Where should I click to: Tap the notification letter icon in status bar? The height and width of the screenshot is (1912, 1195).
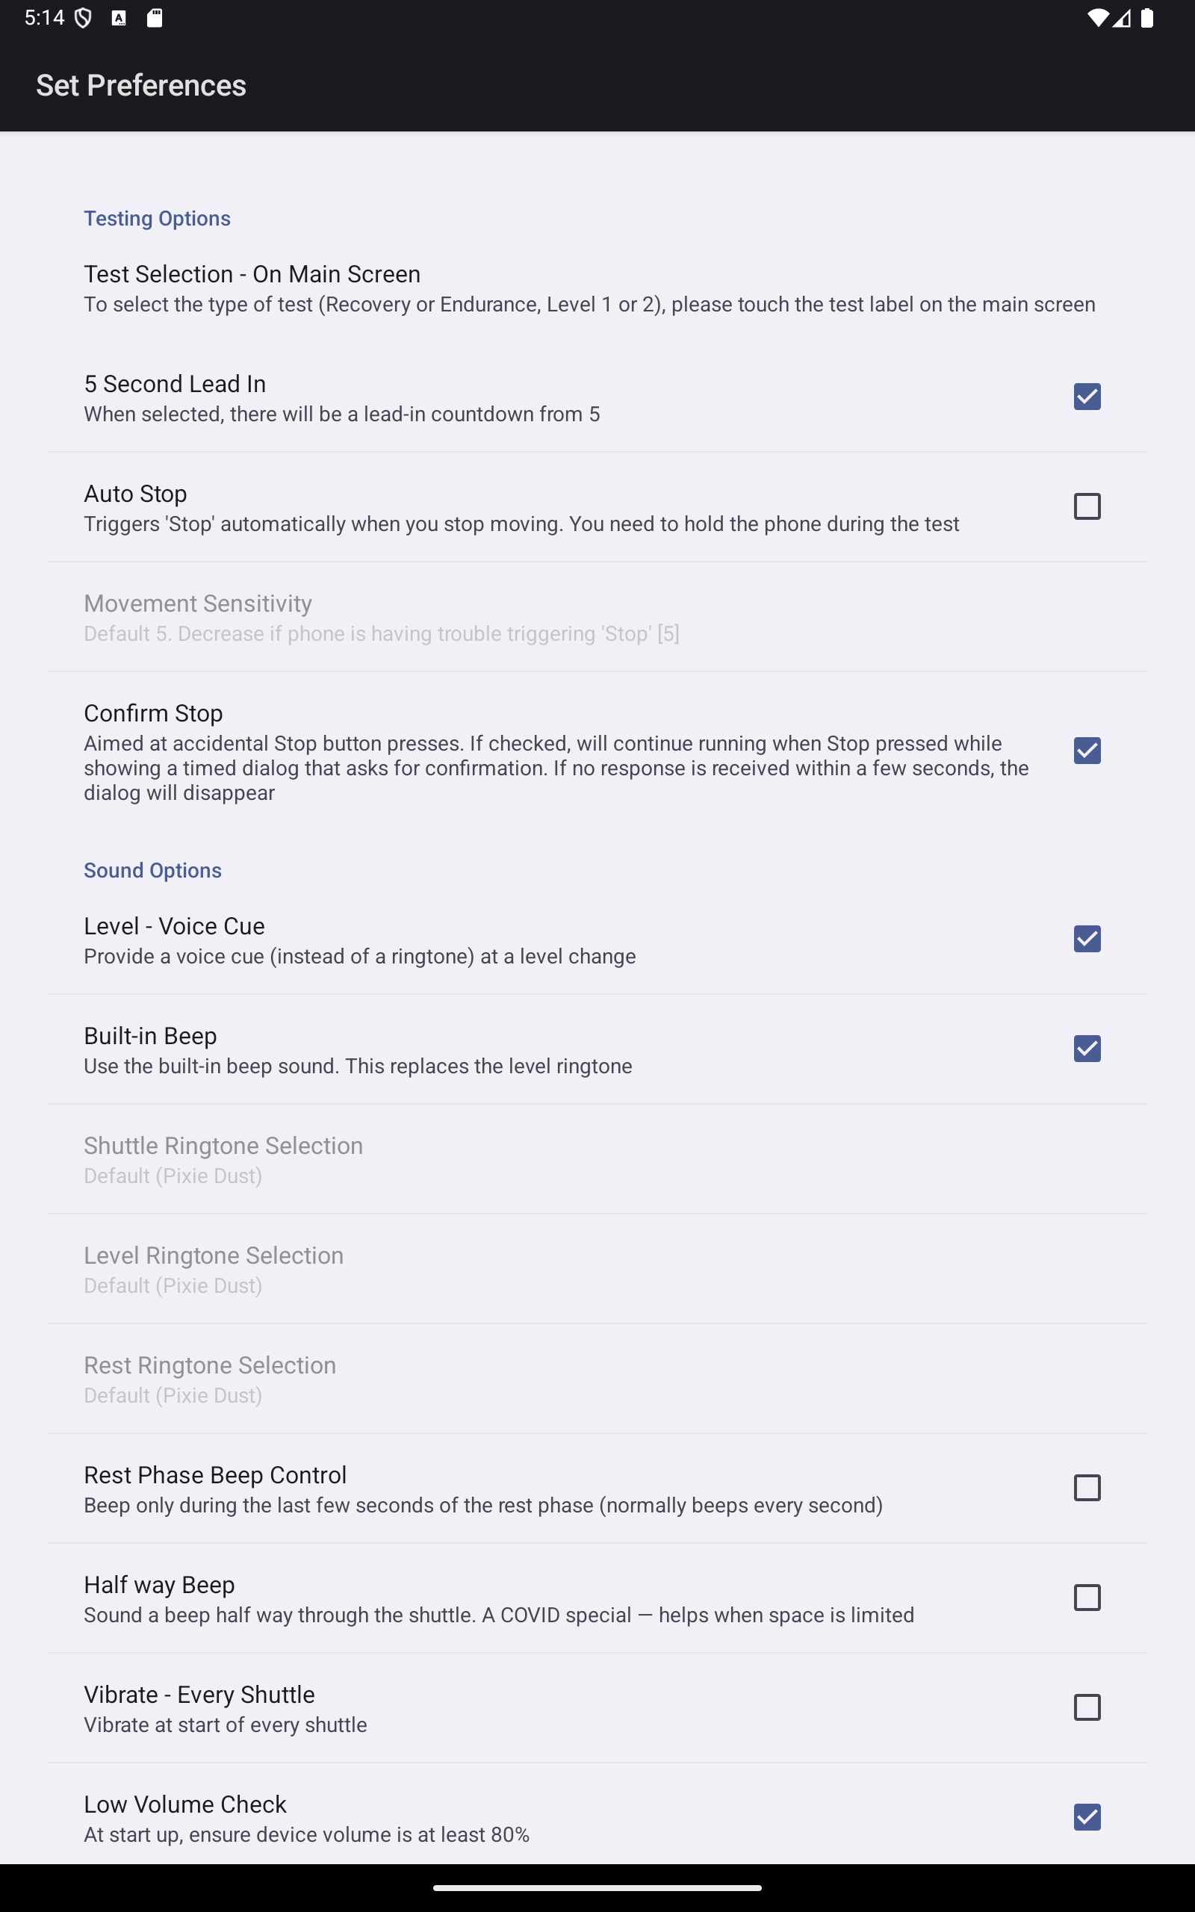(119, 16)
